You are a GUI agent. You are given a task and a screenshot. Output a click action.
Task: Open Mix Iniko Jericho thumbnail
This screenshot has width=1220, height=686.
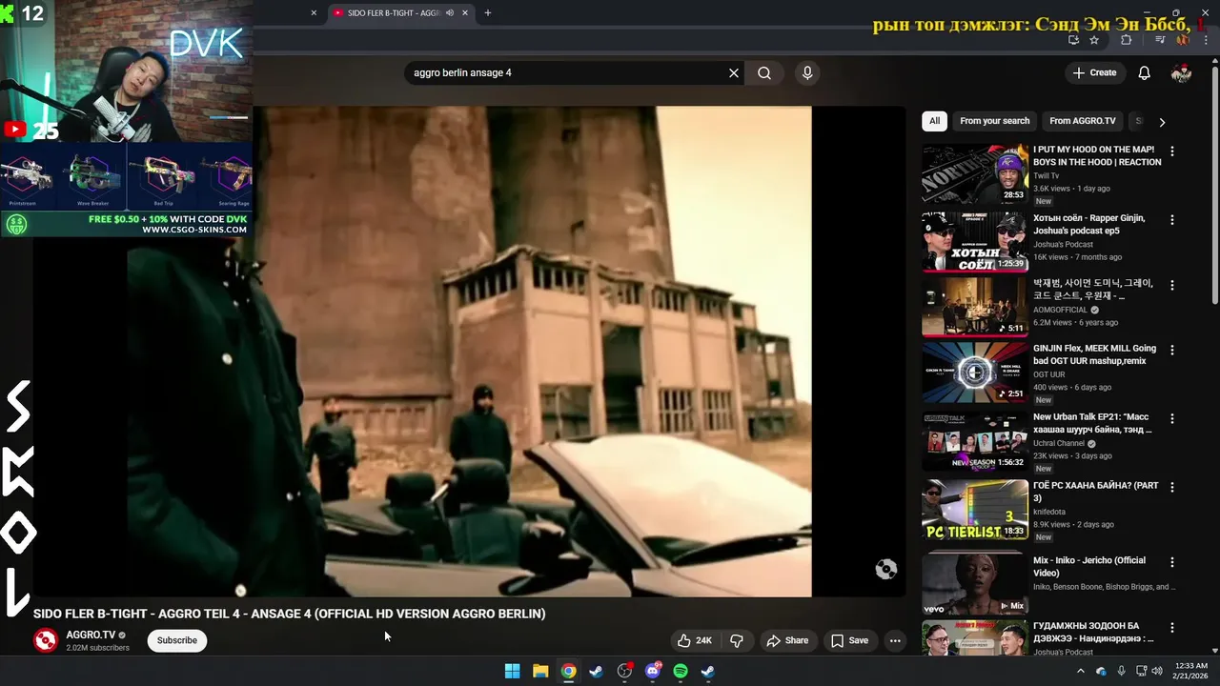click(975, 585)
